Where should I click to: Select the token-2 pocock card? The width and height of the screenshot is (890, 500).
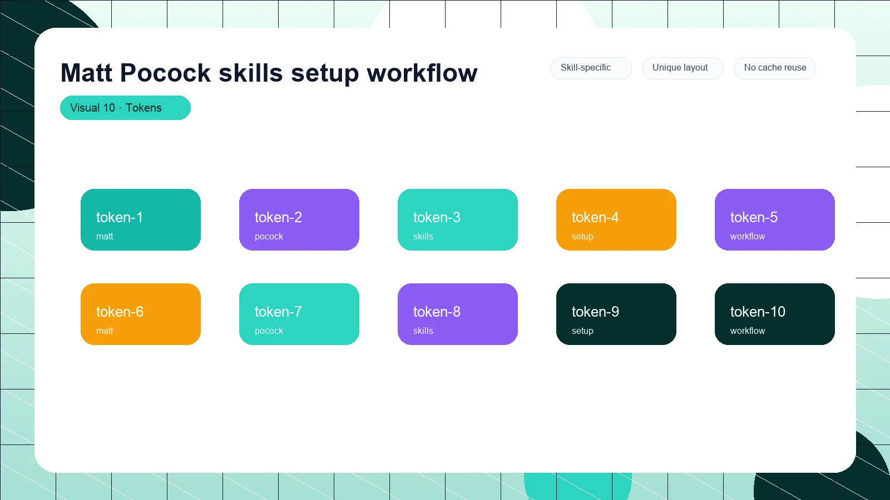pyautogui.click(x=299, y=219)
